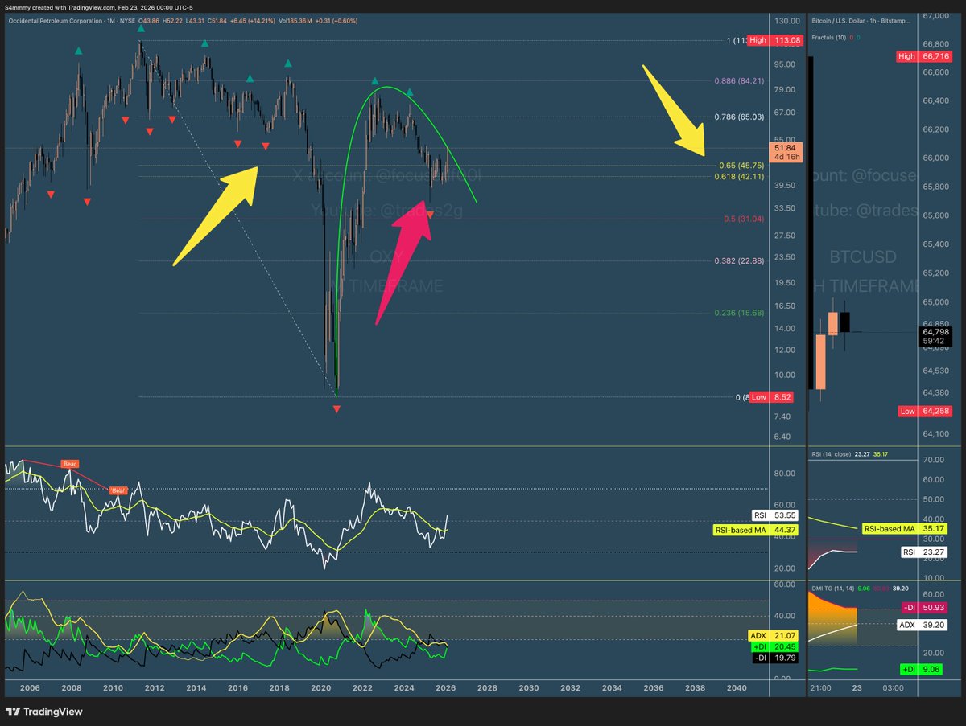Click the 0.382 (22.88) Fibonacci level label
The width and height of the screenshot is (966, 726).
pos(737,260)
